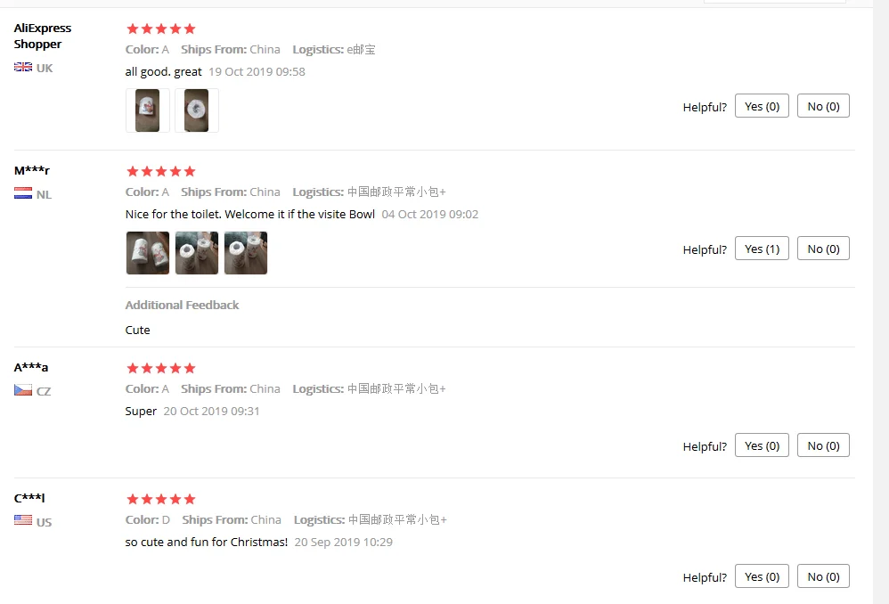The image size is (889, 604).
Task: Click the Czech flag icon
Action: point(23,390)
